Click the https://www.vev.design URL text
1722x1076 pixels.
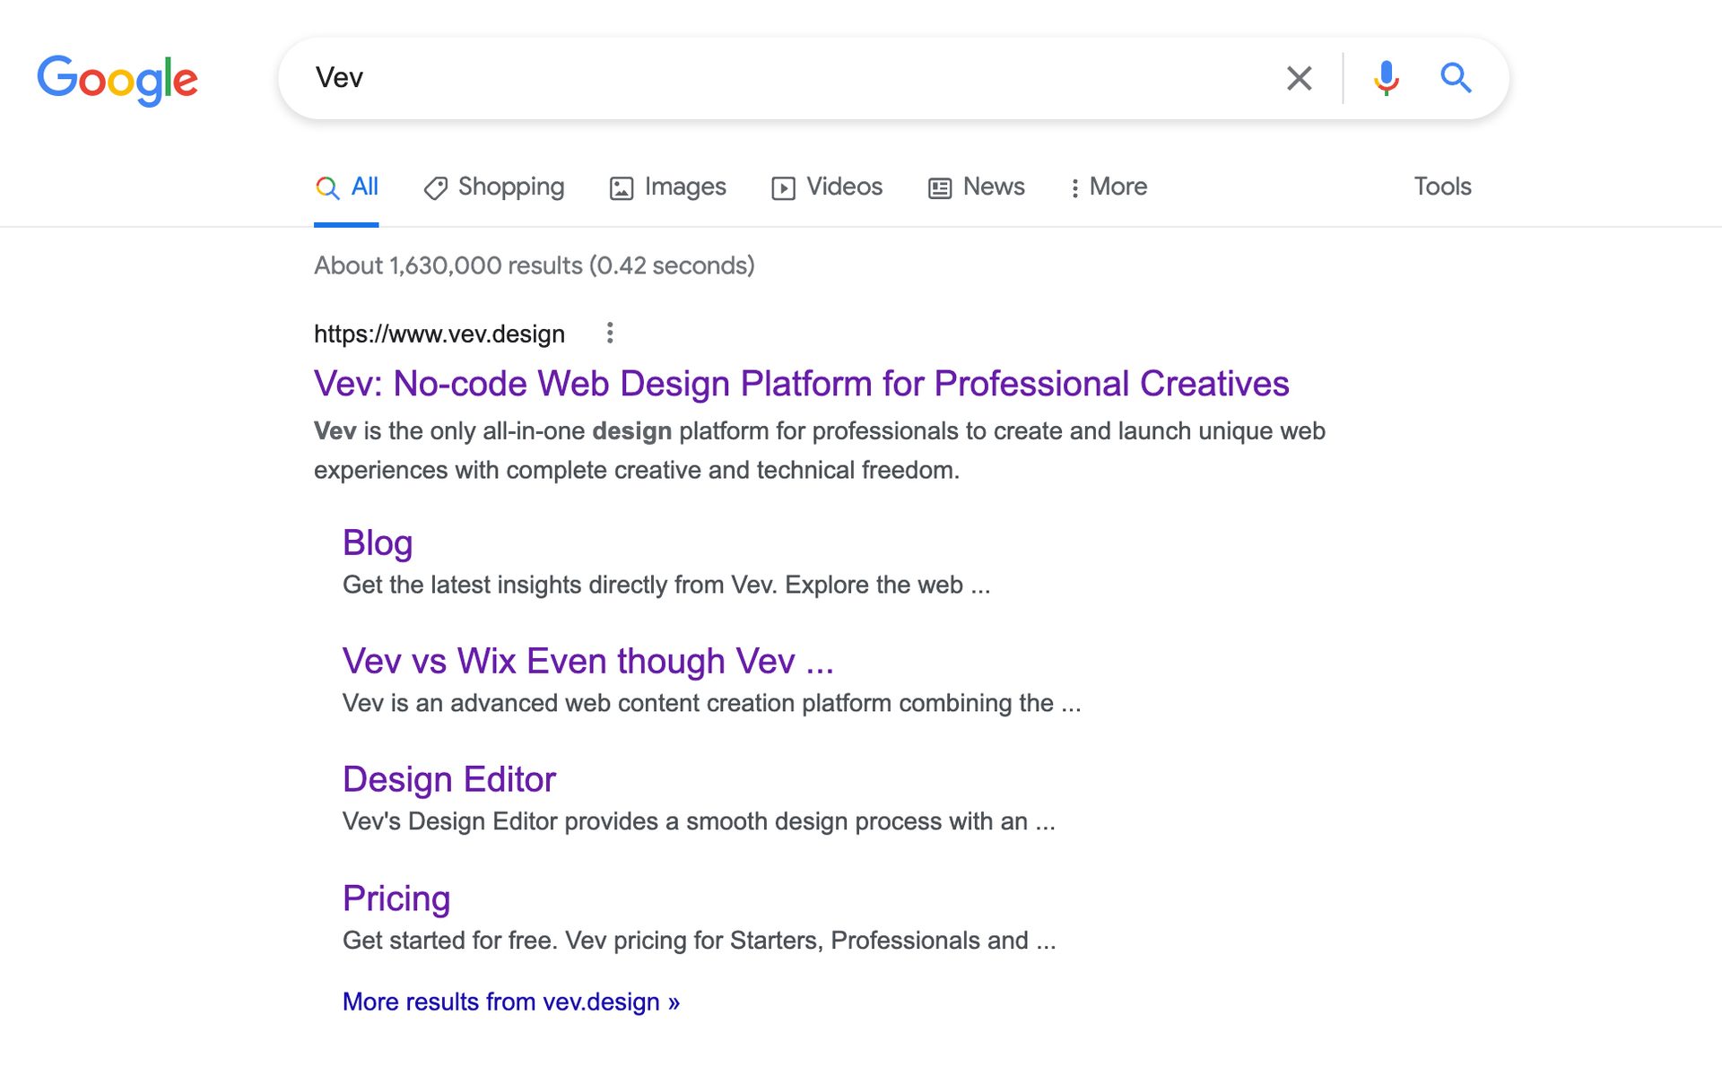[439, 334]
